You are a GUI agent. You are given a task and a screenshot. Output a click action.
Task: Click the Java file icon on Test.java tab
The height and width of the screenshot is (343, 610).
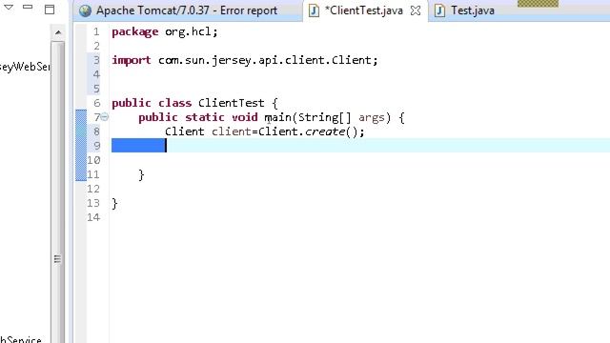click(x=439, y=10)
